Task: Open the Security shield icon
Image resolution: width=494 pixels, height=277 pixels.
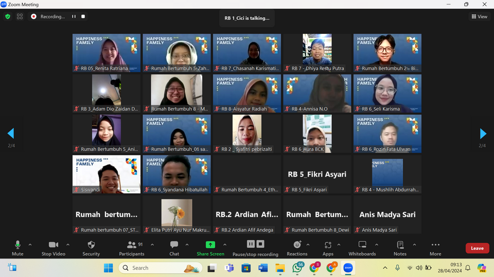Action: [91, 245]
